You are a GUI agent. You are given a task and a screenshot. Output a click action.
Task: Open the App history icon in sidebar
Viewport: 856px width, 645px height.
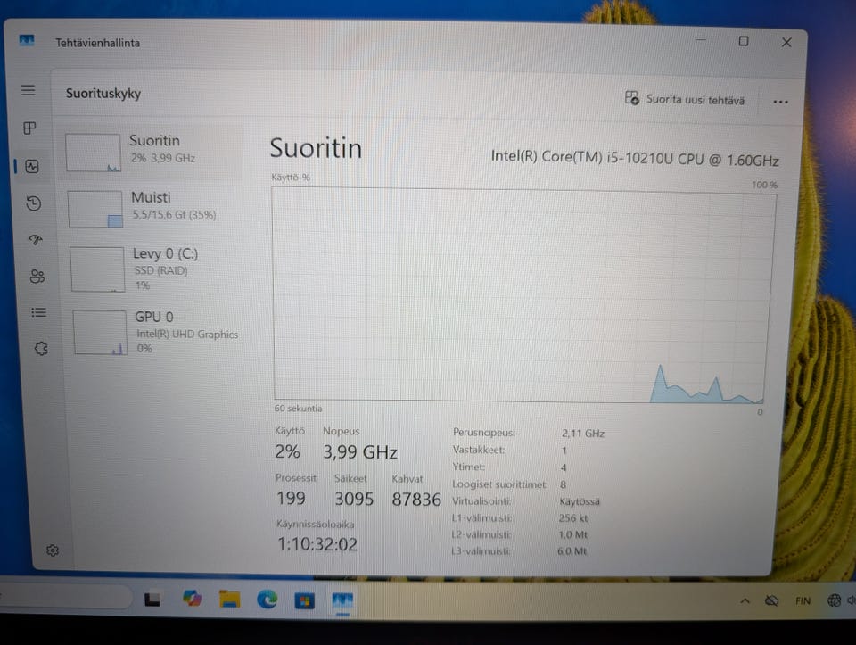(34, 203)
